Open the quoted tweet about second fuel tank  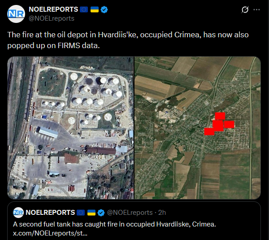pos(134,221)
